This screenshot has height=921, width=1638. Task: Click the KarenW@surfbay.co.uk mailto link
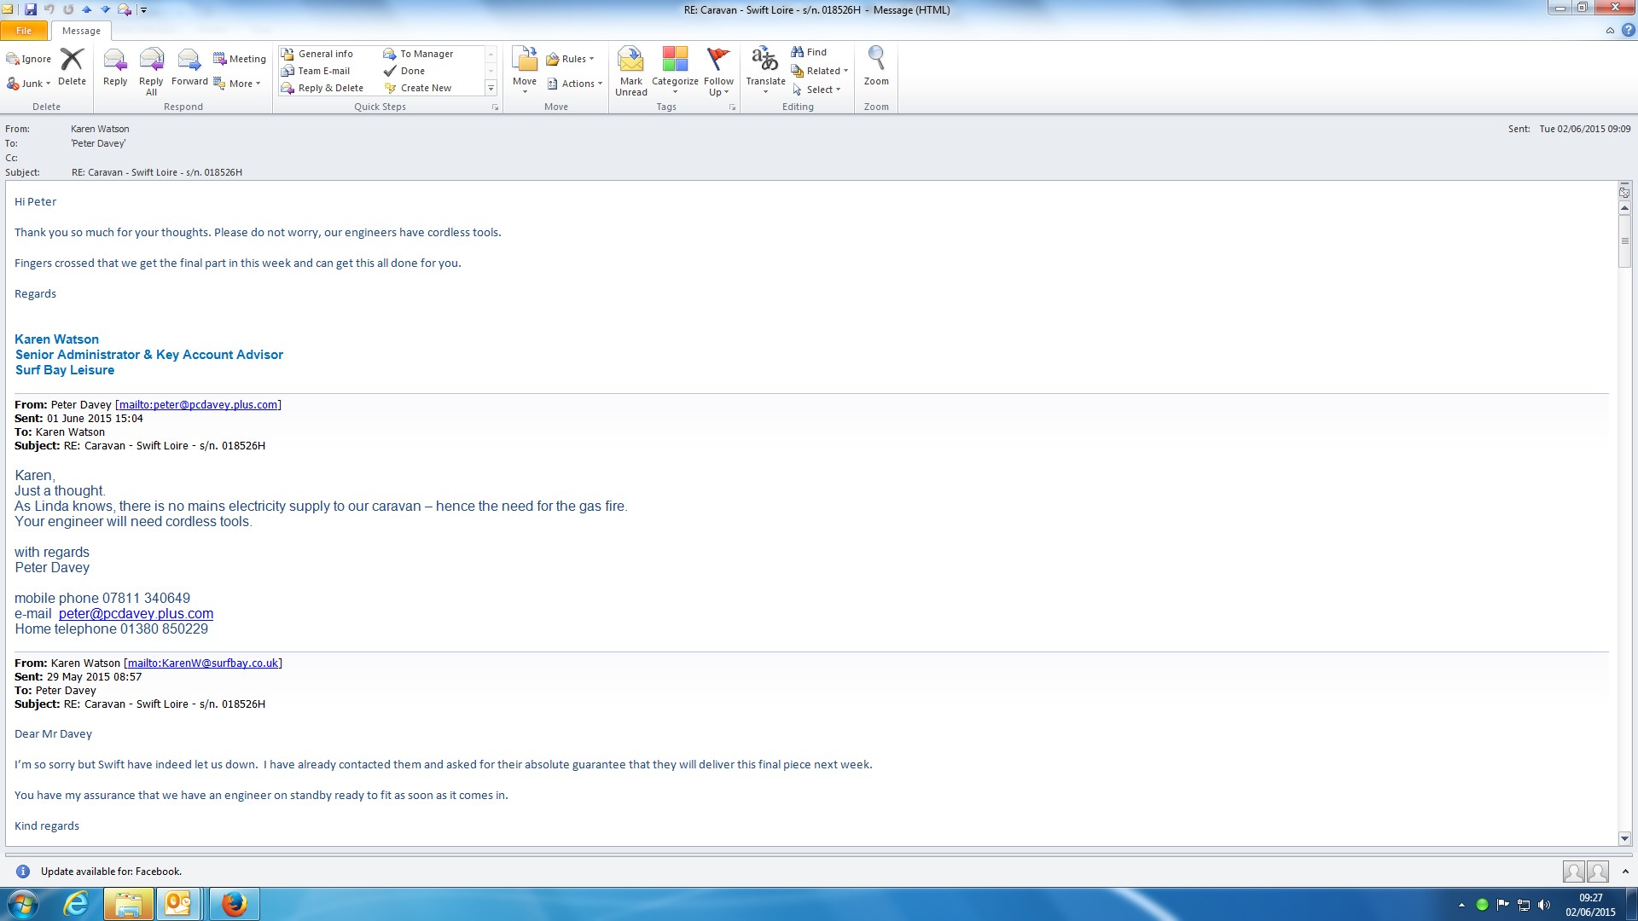pos(202,663)
